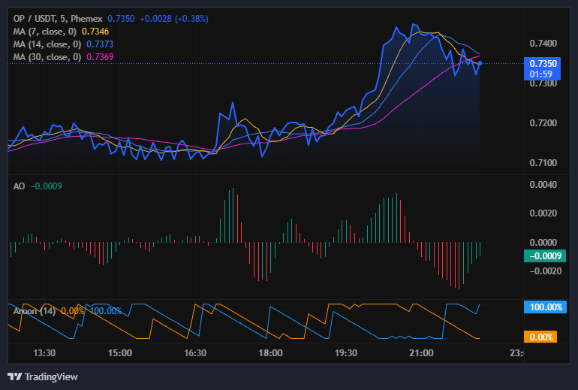Click the 0.7100 price scale label
This screenshot has height=390, width=578.
tap(543, 163)
